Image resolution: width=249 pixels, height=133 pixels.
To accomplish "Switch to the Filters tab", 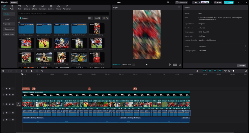I will click(59, 7).
